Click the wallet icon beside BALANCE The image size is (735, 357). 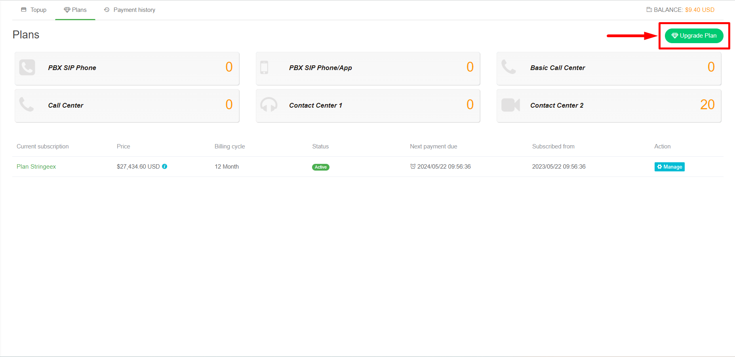click(649, 10)
